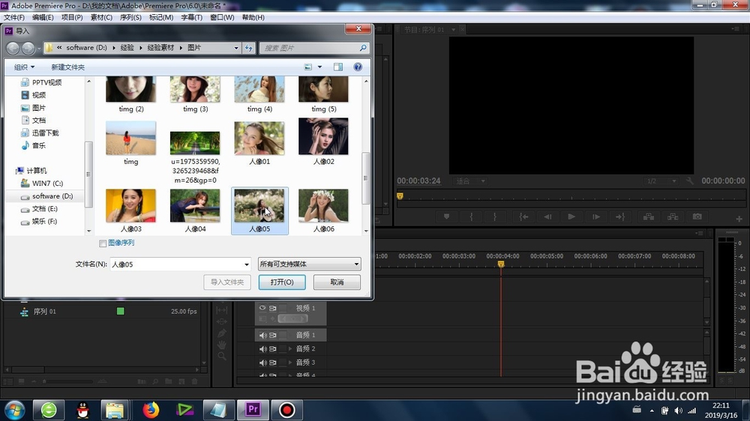Enable the 图像序列 checkbox
Image resolution: width=750 pixels, height=421 pixels.
point(102,243)
